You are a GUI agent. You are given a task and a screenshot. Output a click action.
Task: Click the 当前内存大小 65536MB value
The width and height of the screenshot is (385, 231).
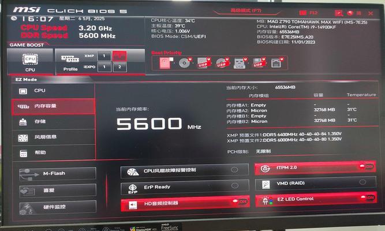[x=285, y=87]
